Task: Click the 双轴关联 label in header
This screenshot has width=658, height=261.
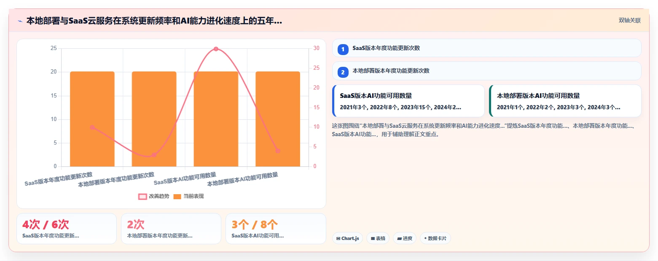Action: click(630, 21)
